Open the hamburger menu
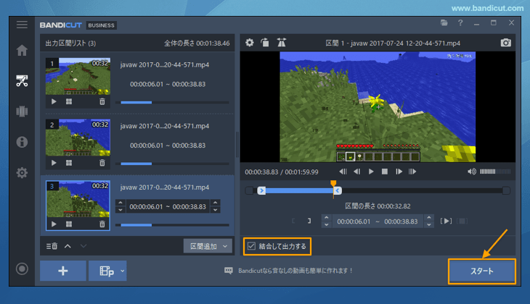 (22, 25)
